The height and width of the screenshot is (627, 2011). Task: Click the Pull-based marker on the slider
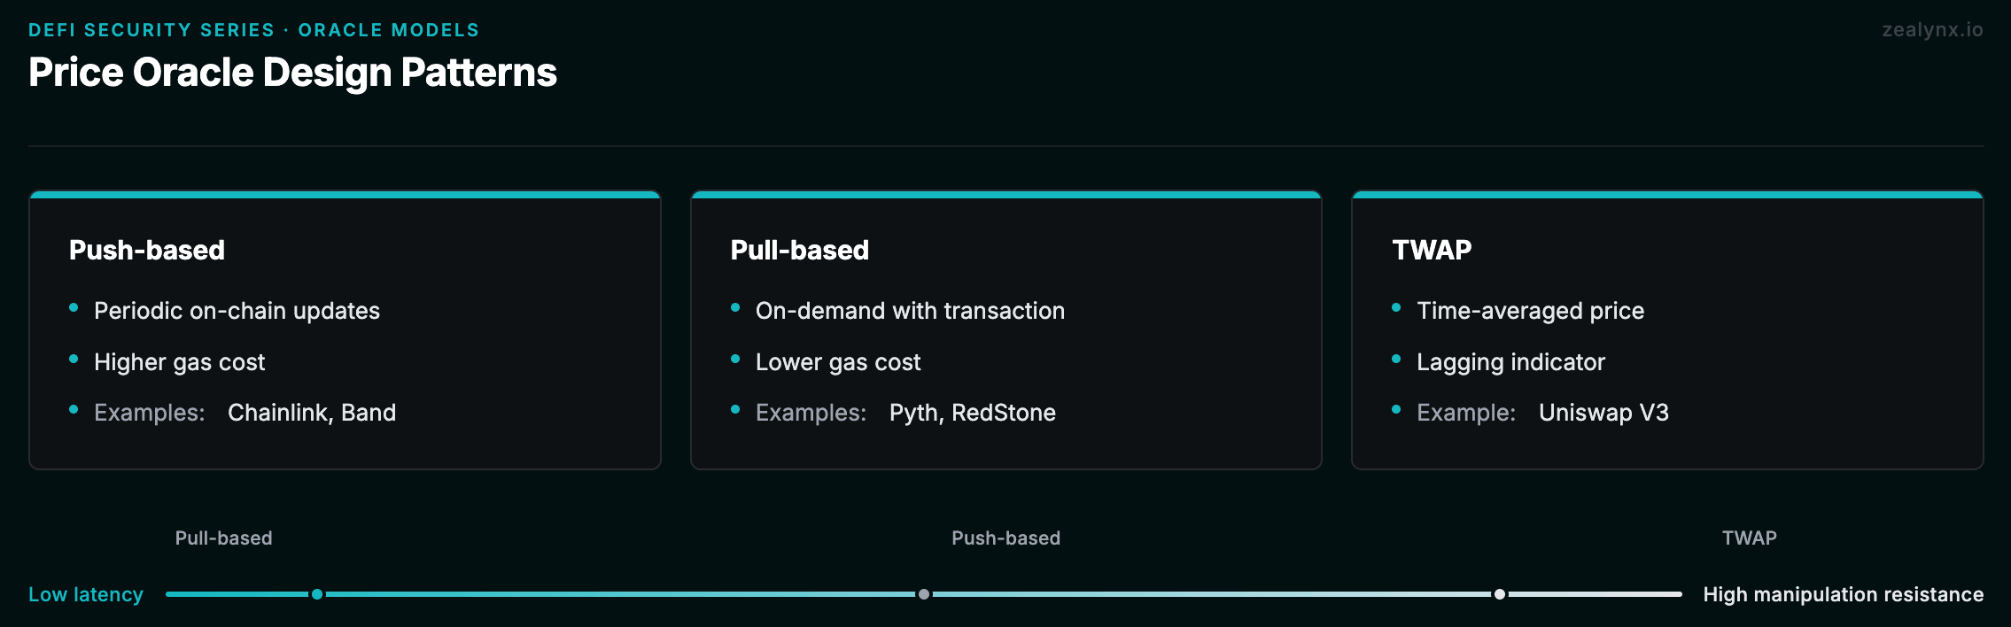click(x=317, y=594)
